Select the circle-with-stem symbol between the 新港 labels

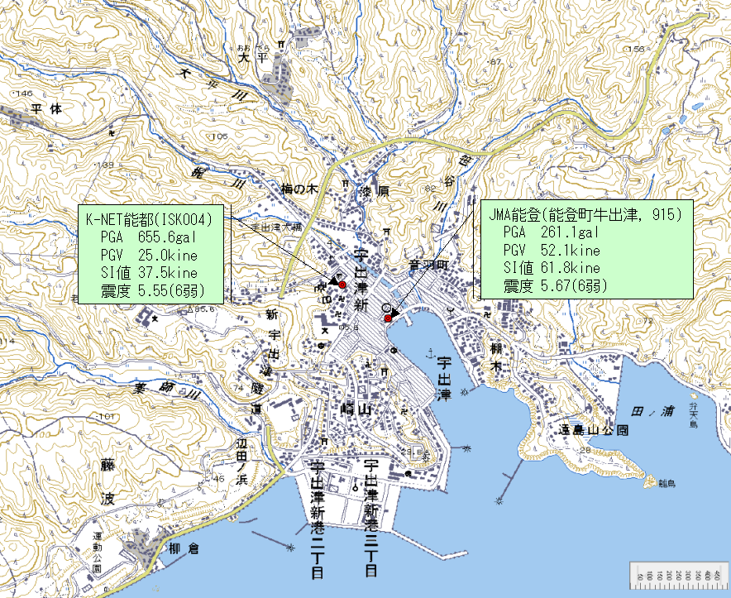356,487
